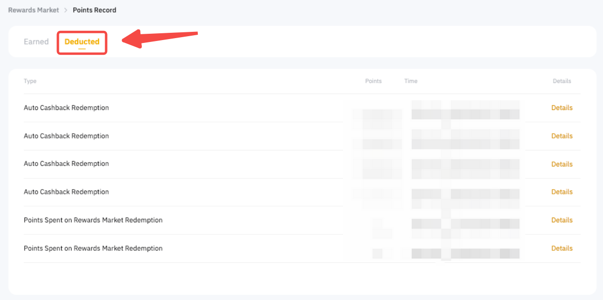Go back to Rewards Market breadcrumb

click(x=33, y=10)
